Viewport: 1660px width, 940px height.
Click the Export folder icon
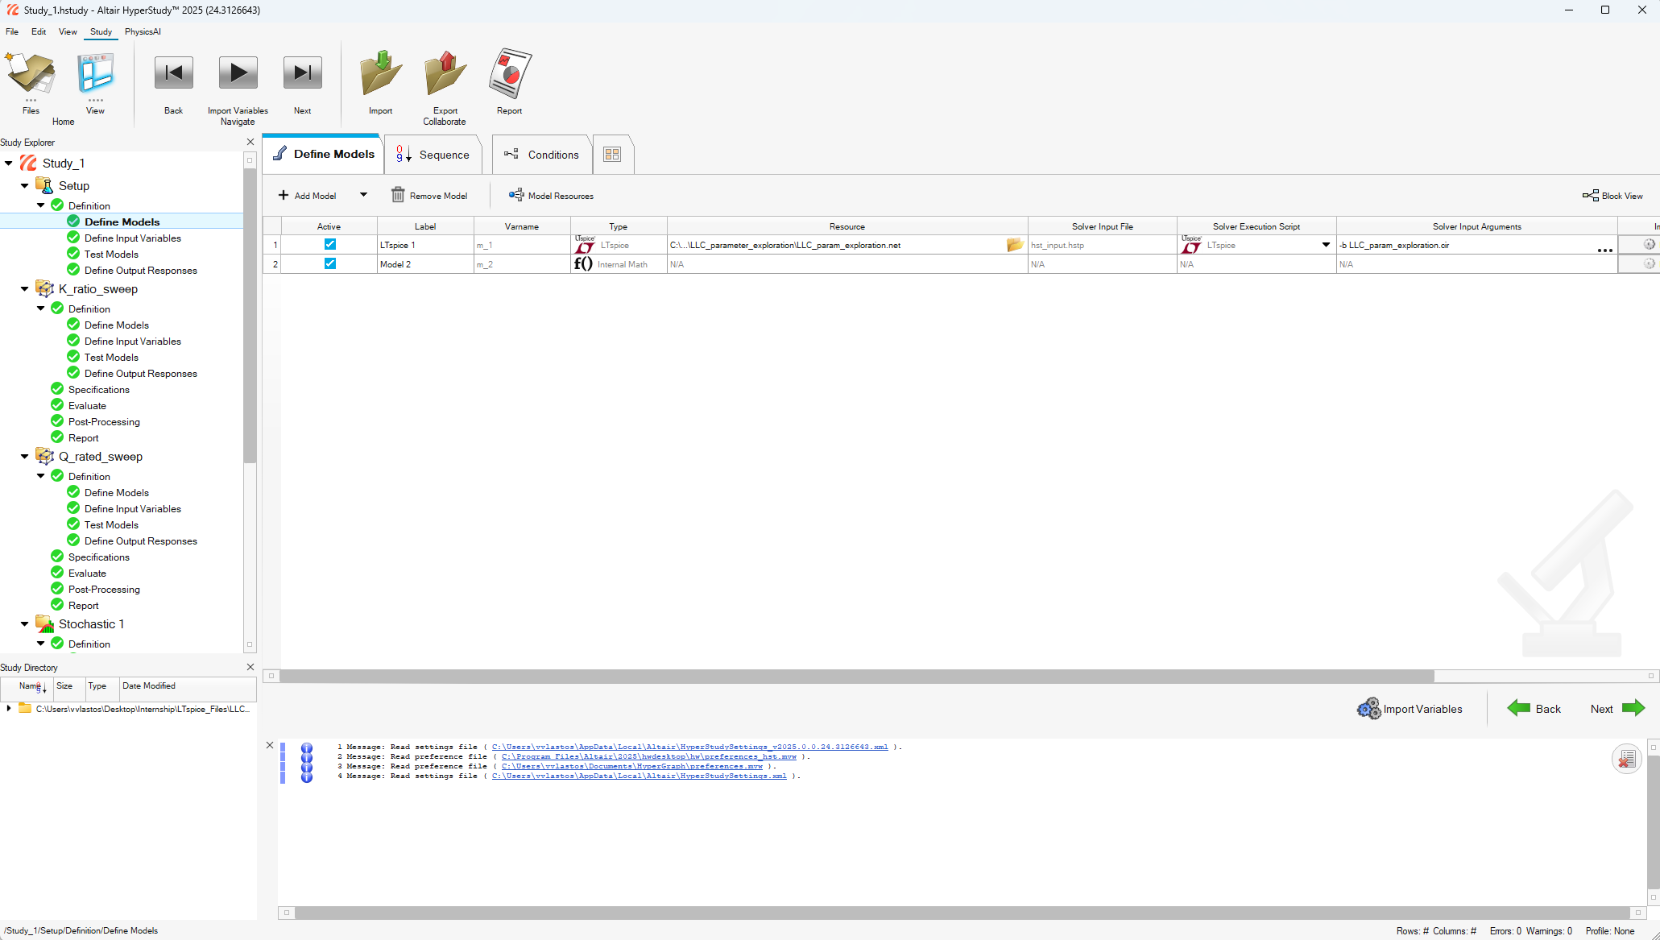click(445, 74)
